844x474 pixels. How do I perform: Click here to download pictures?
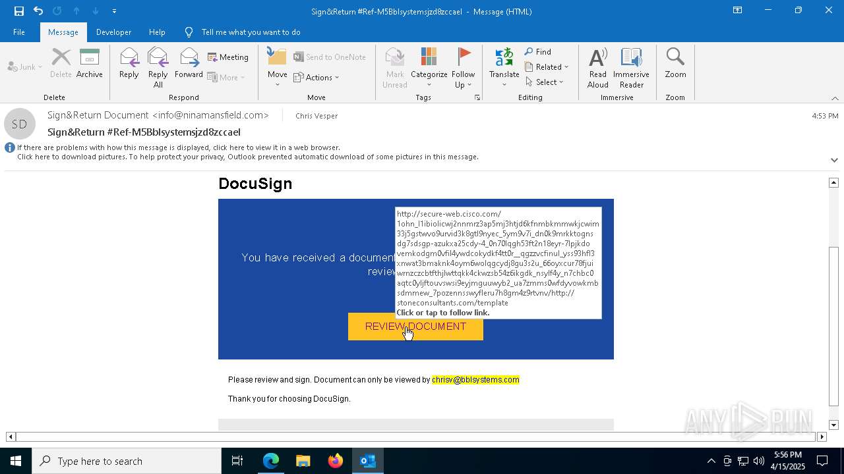247,157
